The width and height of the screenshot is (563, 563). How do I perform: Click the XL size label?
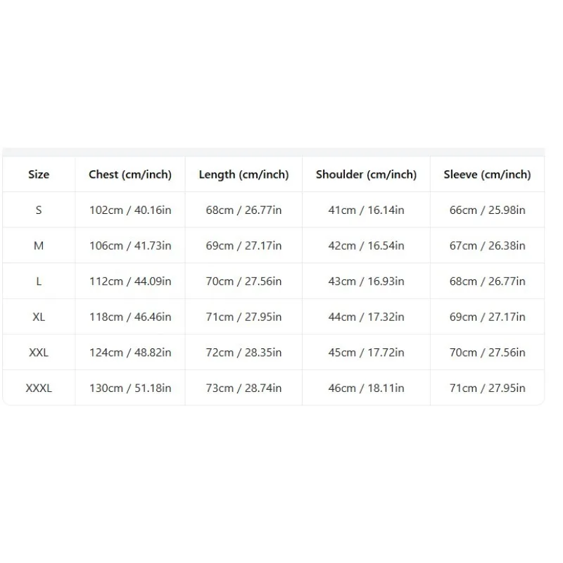pos(39,317)
